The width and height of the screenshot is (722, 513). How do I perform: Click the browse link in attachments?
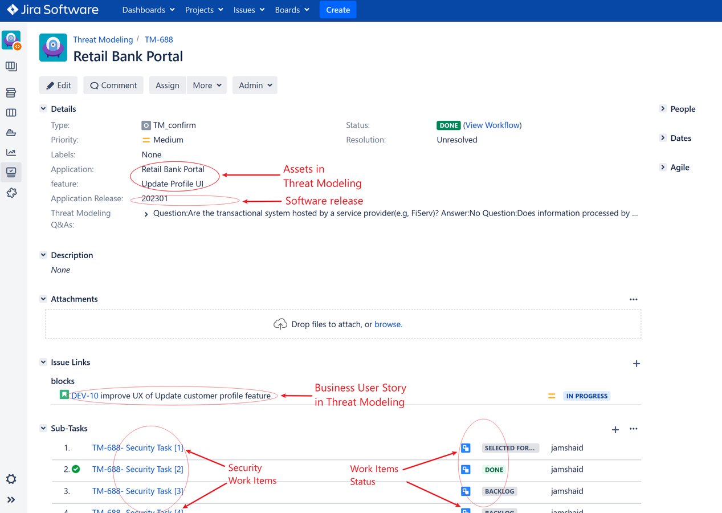pos(388,324)
